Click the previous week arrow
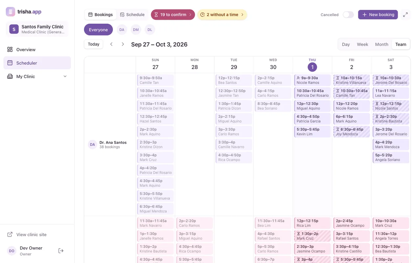Screen dimensions: 420x263 111,44
